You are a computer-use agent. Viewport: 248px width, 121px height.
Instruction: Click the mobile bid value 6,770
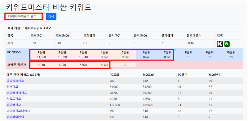pos(62,65)
